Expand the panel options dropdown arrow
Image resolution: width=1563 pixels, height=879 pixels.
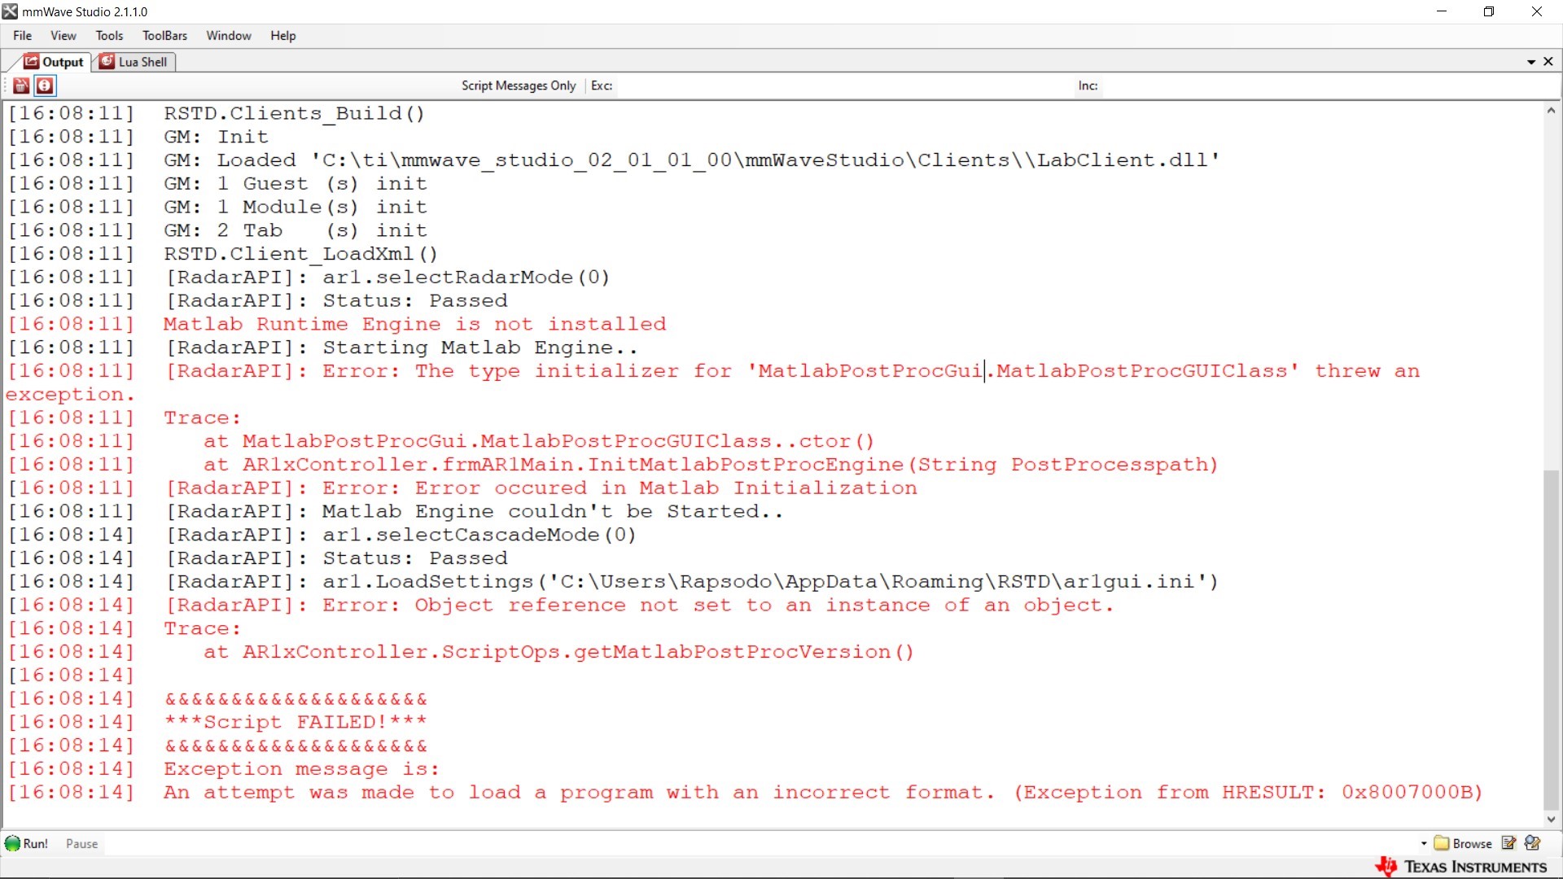pyautogui.click(x=1531, y=62)
